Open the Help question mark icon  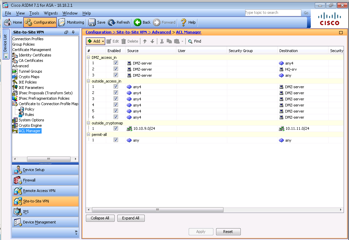(x=184, y=22)
